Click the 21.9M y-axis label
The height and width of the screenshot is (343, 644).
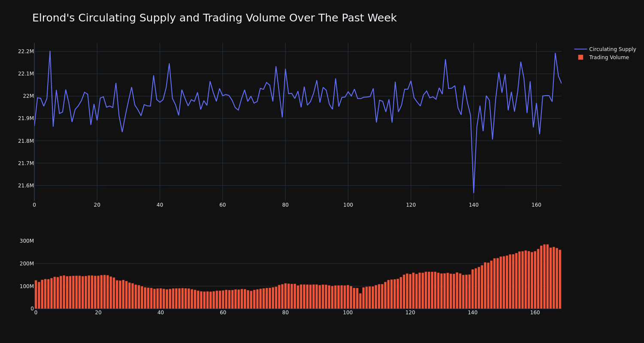[x=26, y=118]
